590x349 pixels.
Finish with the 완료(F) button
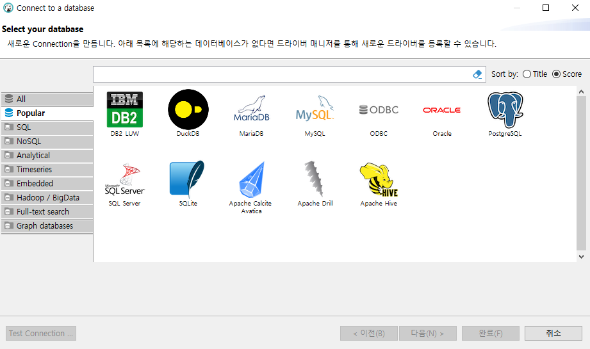click(491, 333)
